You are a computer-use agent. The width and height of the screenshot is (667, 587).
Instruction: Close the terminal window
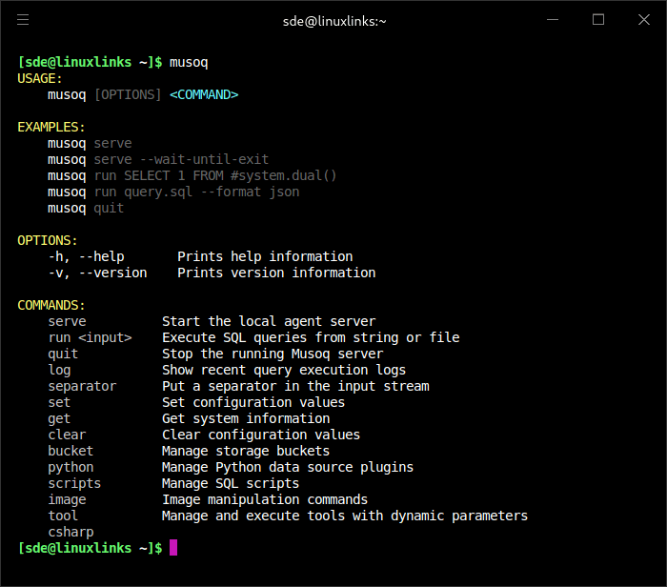[643, 20]
